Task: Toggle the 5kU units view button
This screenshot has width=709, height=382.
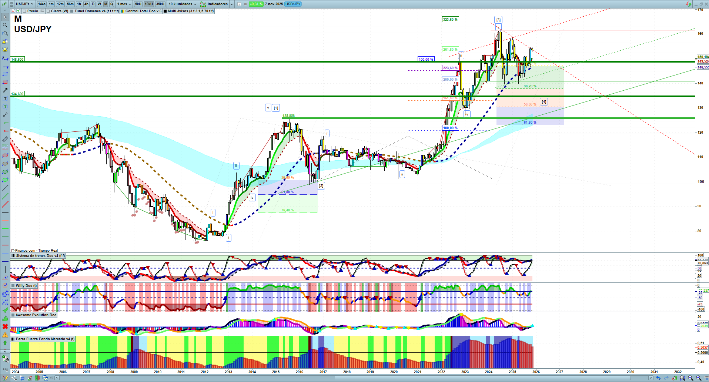Action: pos(138,4)
